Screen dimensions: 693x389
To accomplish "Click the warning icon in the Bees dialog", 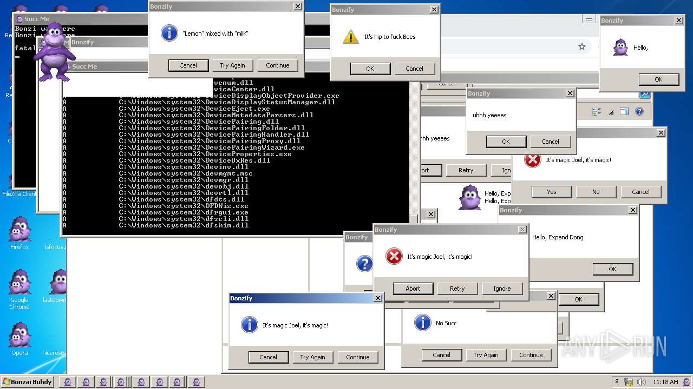I will pyautogui.click(x=351, y=37).
